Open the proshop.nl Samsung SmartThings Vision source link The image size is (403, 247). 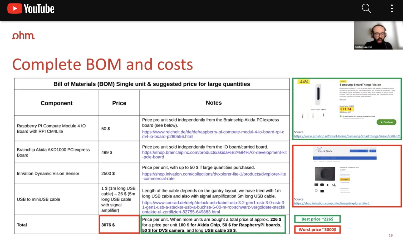(347, 136)
